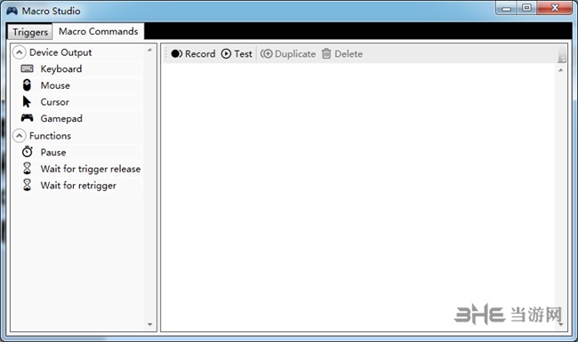Click the Mouse device icon

tap(27, 85)
